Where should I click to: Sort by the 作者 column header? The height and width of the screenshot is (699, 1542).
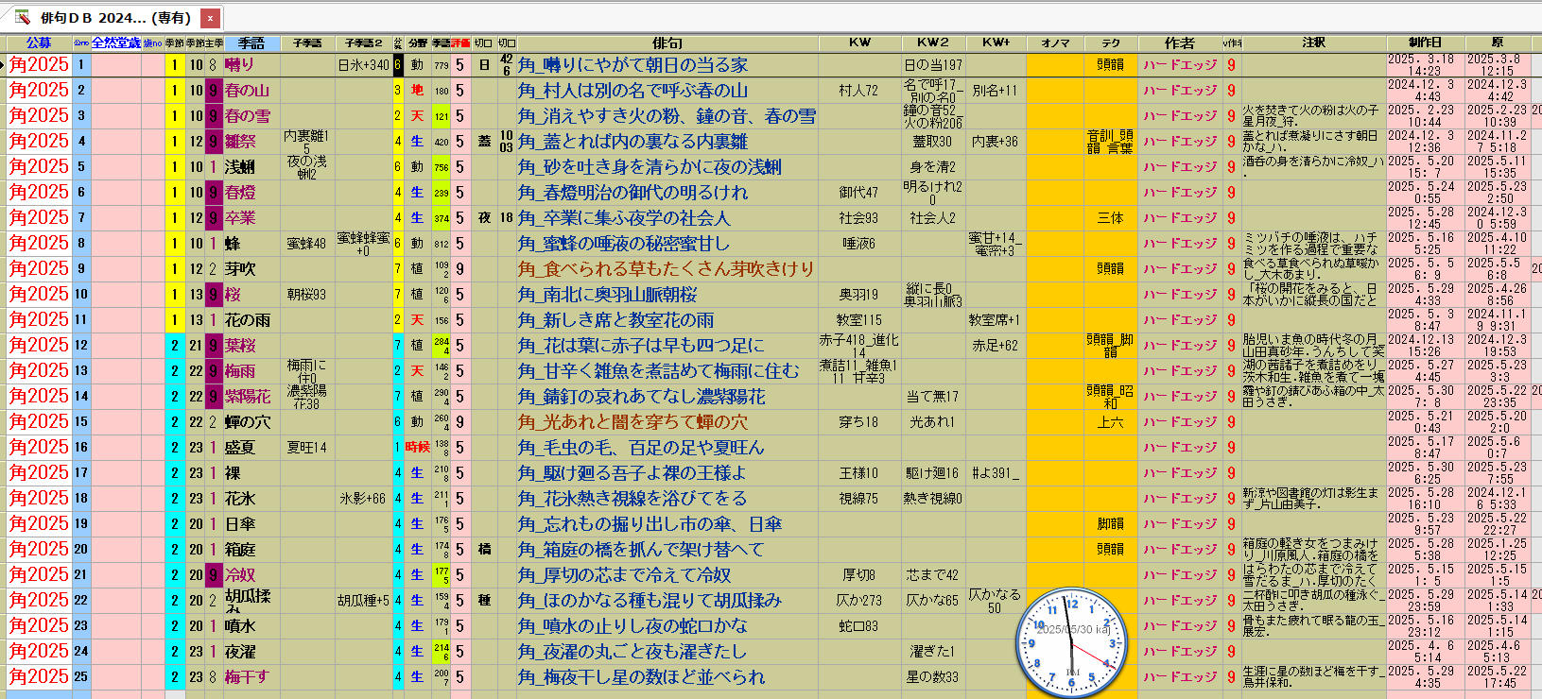pos(1179,43)
